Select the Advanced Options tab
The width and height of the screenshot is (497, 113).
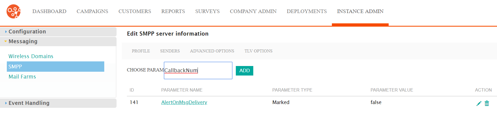(x=212, y=51)
